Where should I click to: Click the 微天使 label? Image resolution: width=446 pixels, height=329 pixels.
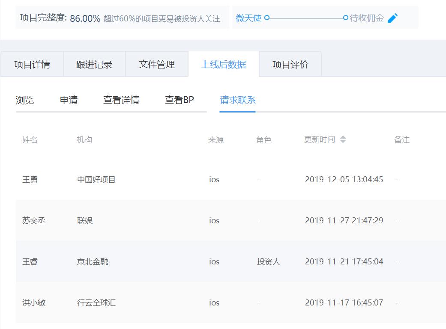[248, 18]
